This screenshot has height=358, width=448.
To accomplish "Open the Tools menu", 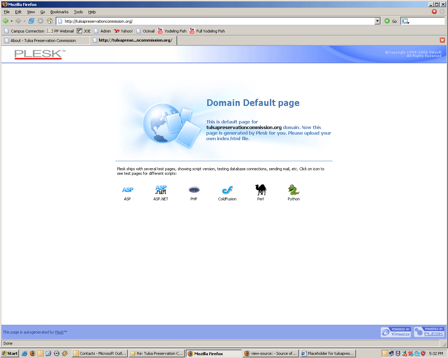I will [78, 12].
